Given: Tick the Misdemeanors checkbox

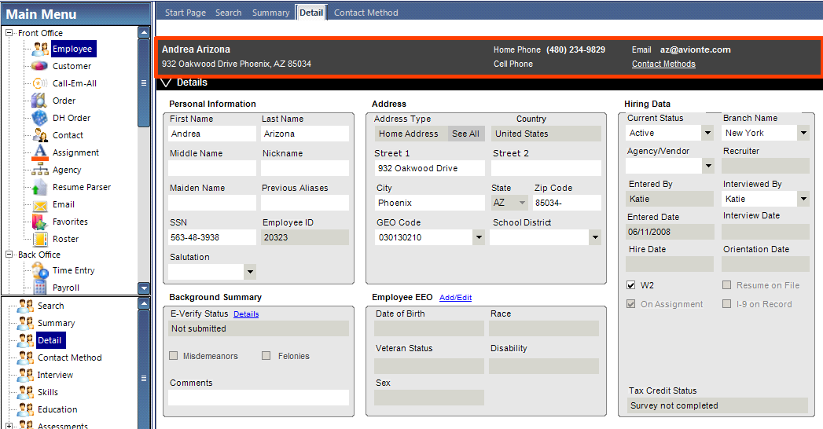Looking at the screenshot, I should click(173, 356).
